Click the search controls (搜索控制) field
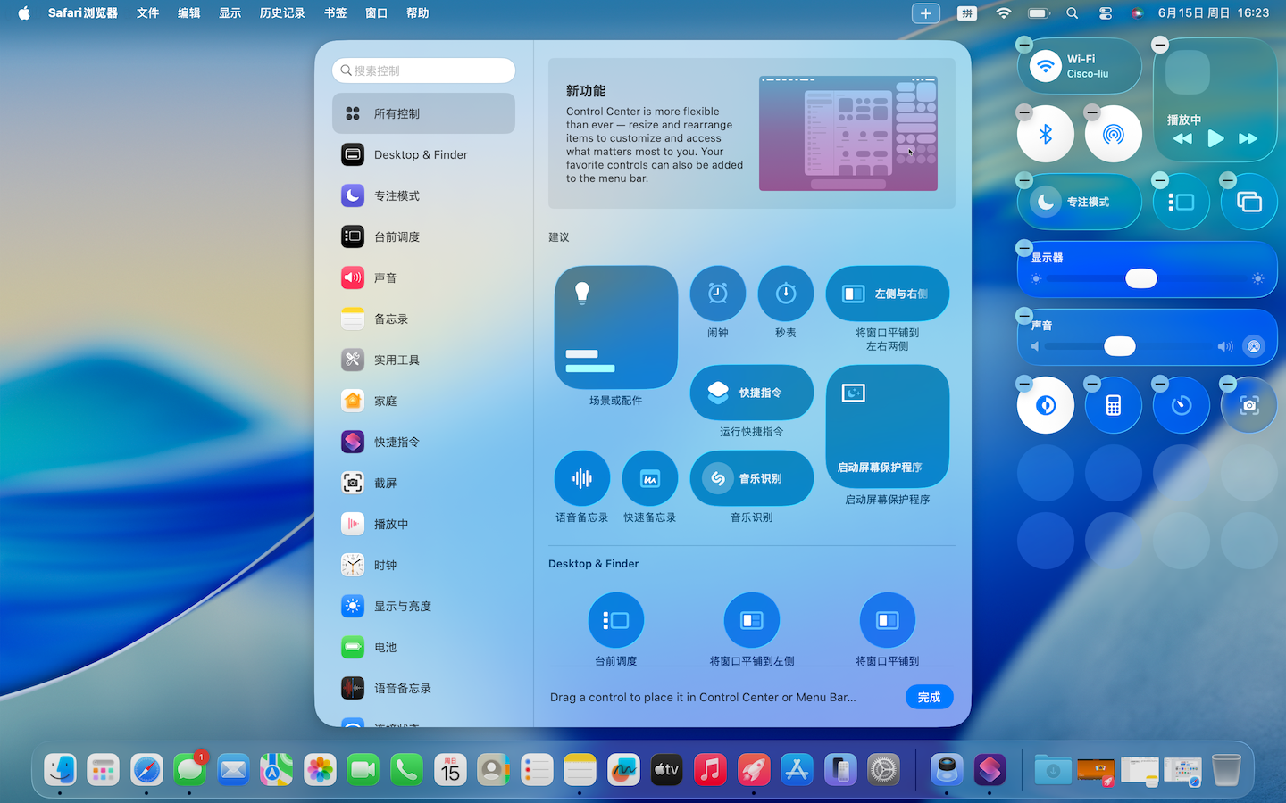Image resolution: width=1286 pixels, height=803 pixels. [x=423, y=70]
